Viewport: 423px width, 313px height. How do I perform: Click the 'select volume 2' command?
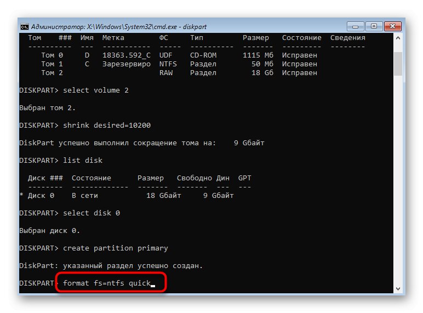96,90
